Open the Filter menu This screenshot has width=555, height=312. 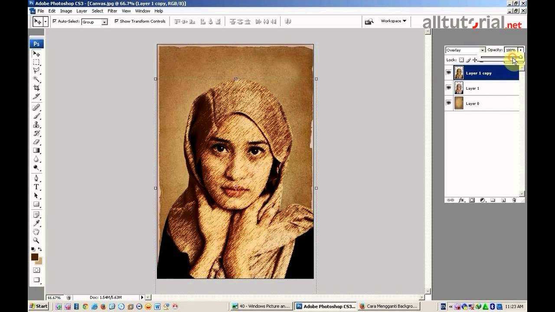(x=112, y=11)
